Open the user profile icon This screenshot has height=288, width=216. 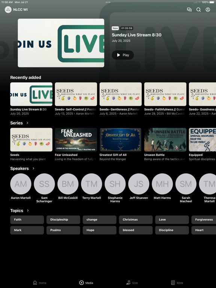click(208, 9)
